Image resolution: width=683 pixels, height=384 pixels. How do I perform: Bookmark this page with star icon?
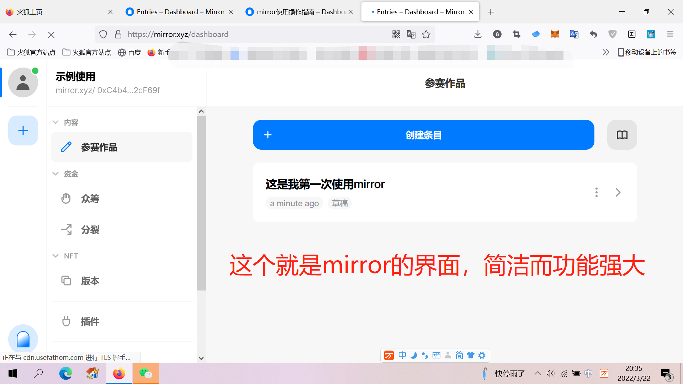pos(426,34)
